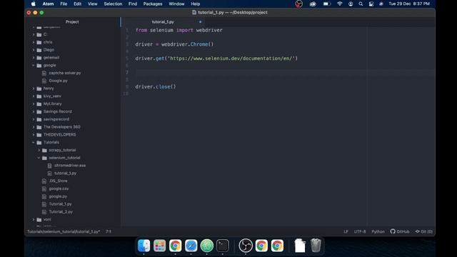Open Atom from the Dock

click(x=206, y=246)
